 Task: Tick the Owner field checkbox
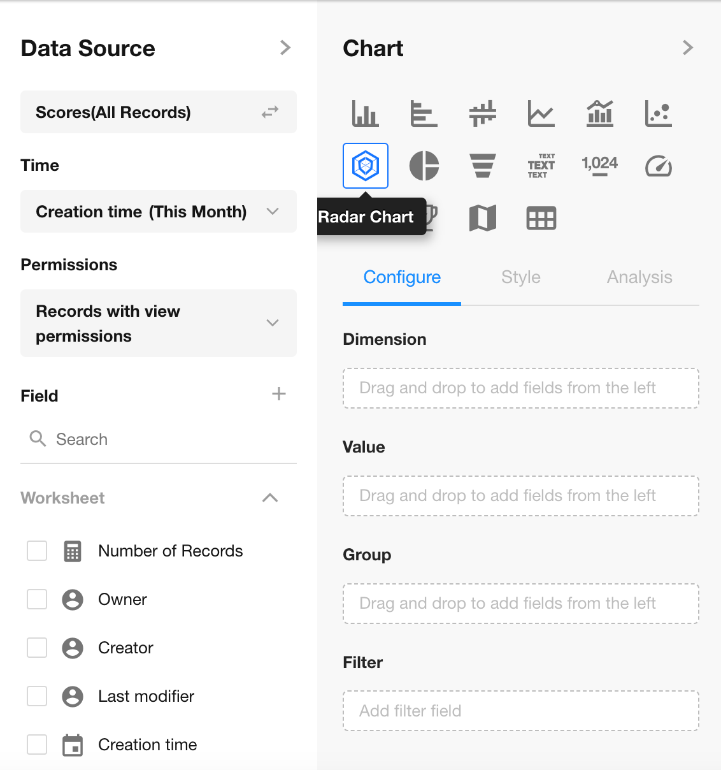pos(37,599)
